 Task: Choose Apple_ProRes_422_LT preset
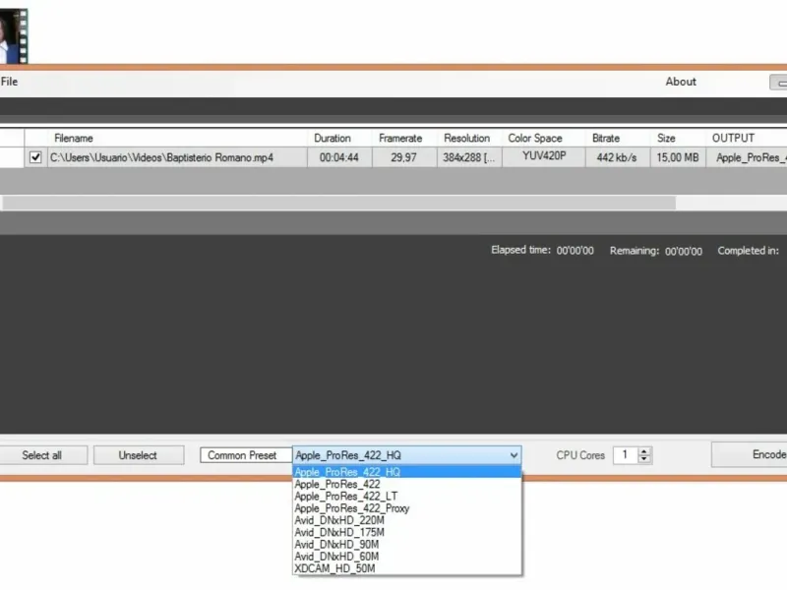406,497
